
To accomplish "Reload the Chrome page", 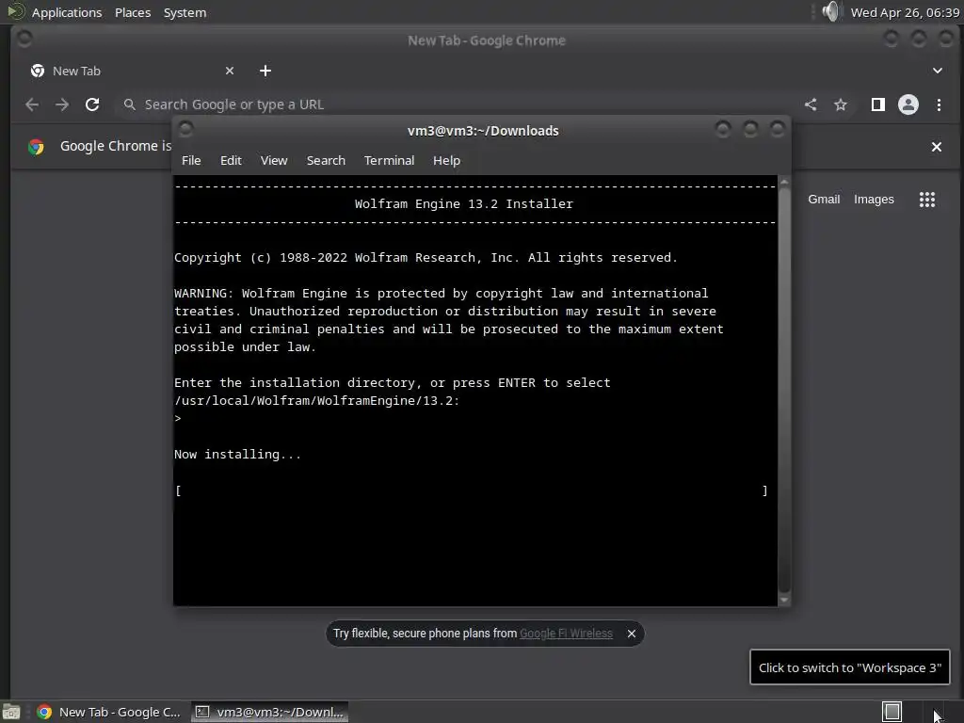I will tap(92, 104).
